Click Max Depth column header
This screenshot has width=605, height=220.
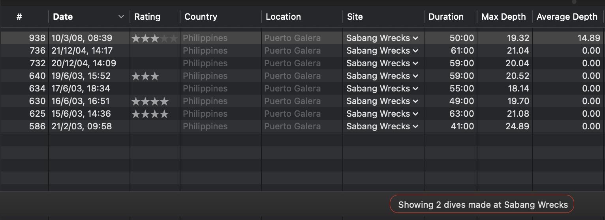[x=504, y=17]
